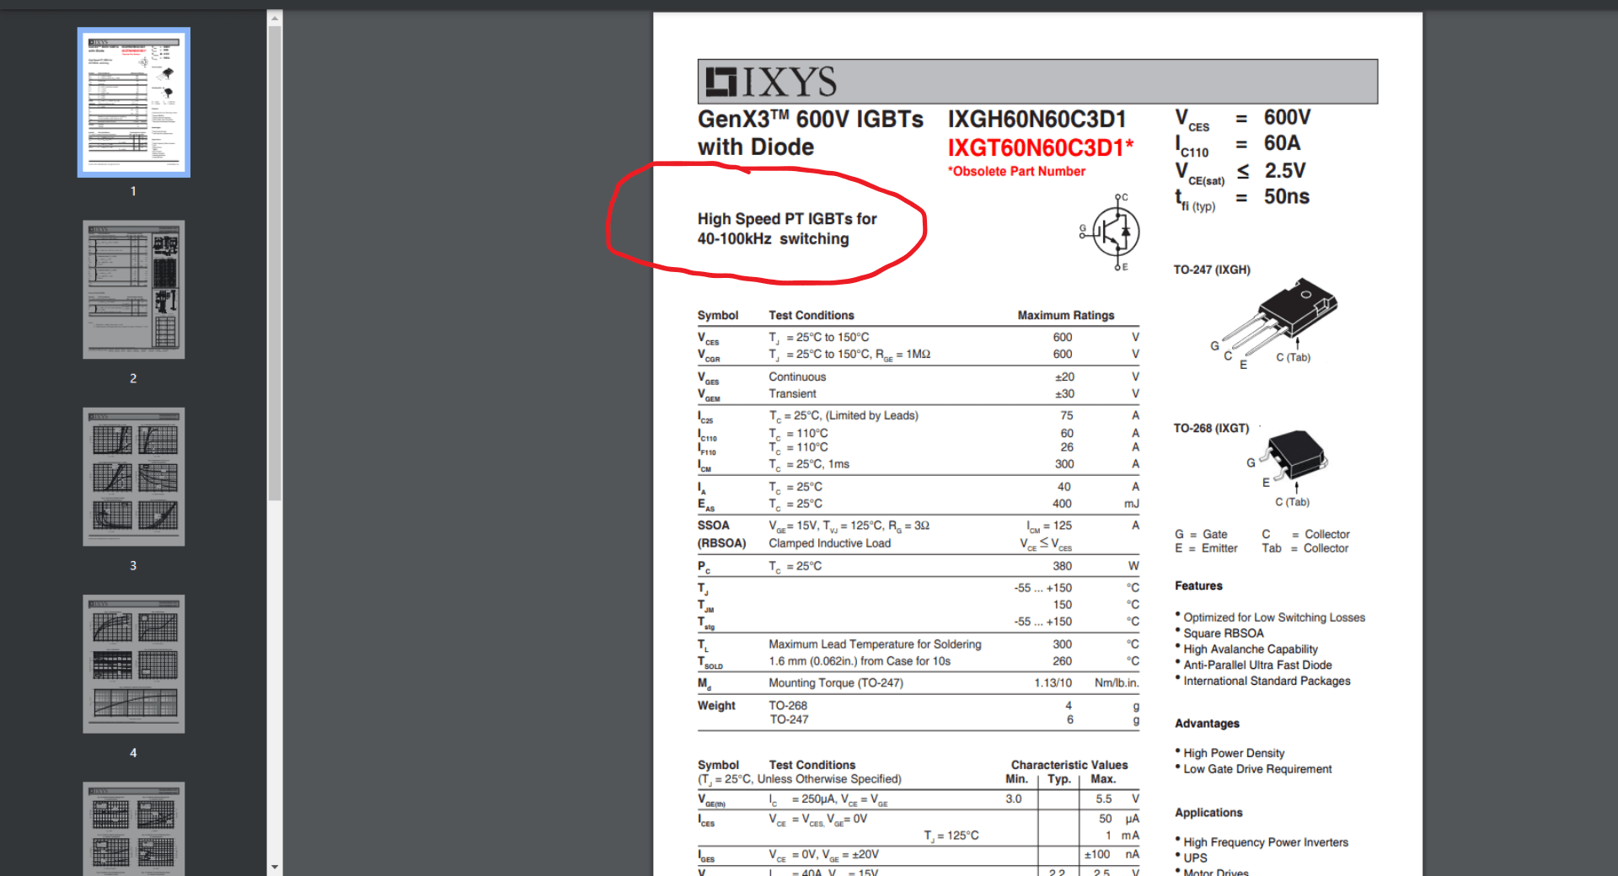Click the sidebar scroll up arrow

click(x=275, y=17)
